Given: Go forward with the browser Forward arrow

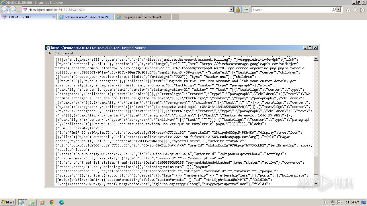Looking at the screenshot, I should [12, 9].
